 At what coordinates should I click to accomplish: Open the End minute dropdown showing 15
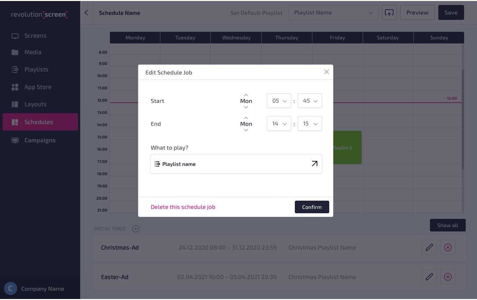pyautogui.click(x=310, y=124)
